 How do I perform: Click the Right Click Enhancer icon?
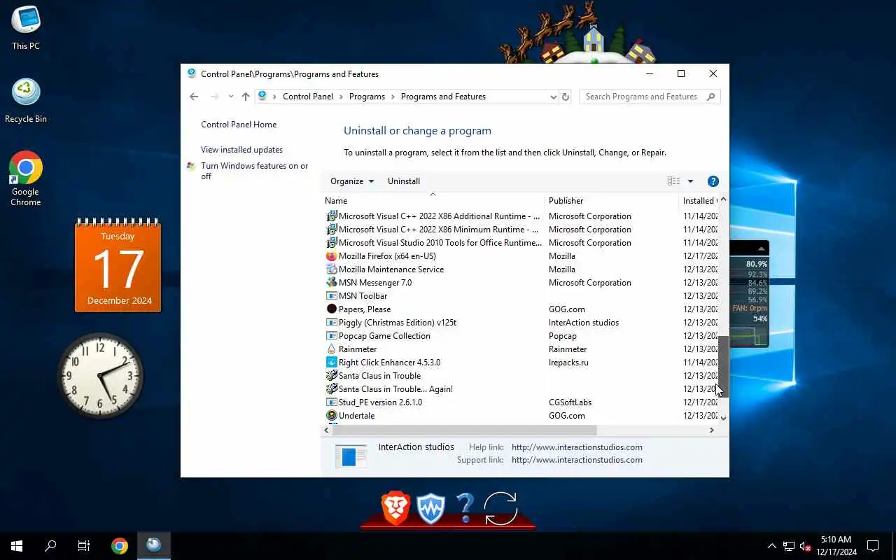(332, 363)
